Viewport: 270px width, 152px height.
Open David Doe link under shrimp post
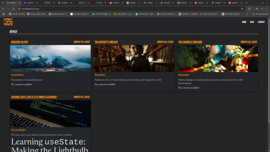(183, 75)
